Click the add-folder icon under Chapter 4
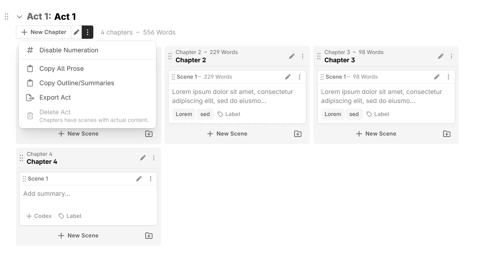This screenshot has width=482, height=277. [x=149, y=236]
